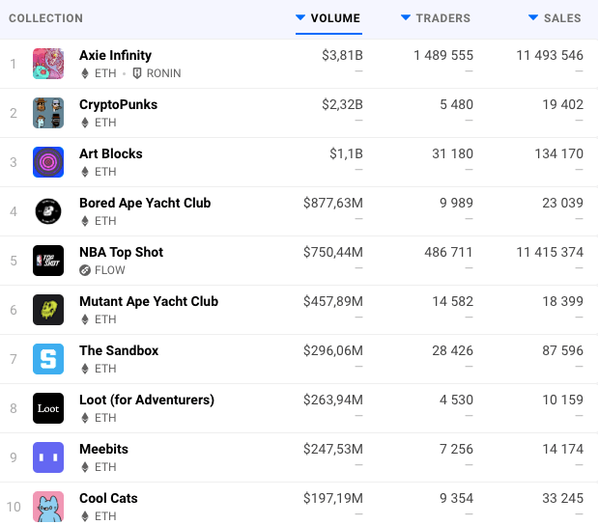
Task: Click the Loot black logo icon
Action: (x=48, y=408)
